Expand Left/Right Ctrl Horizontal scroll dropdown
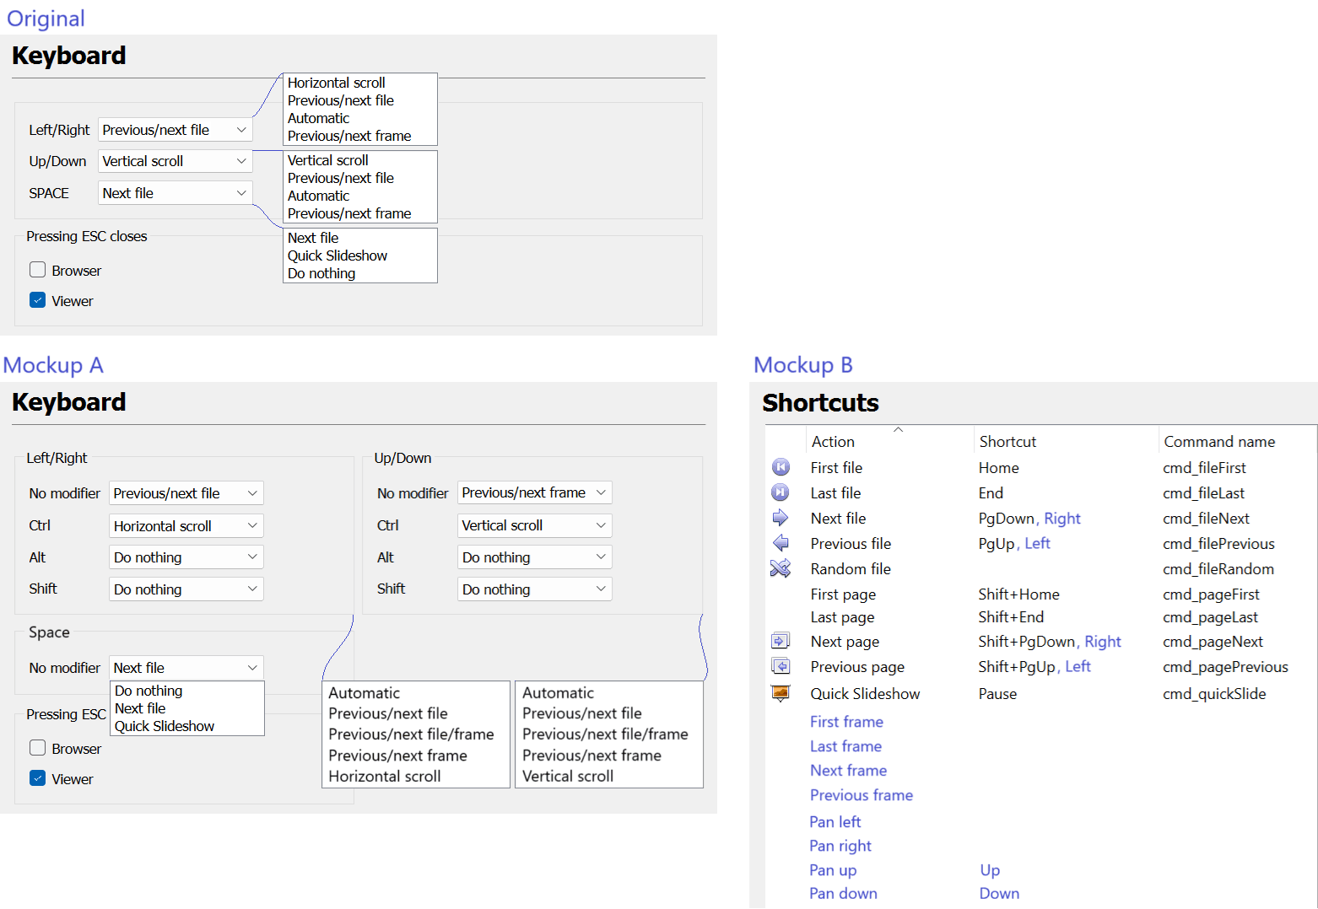 click(186, 525)
